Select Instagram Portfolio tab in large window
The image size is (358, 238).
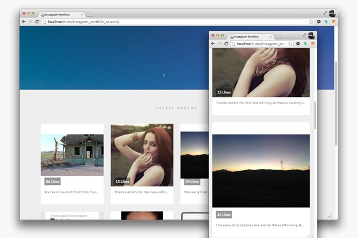click(61, 14)
